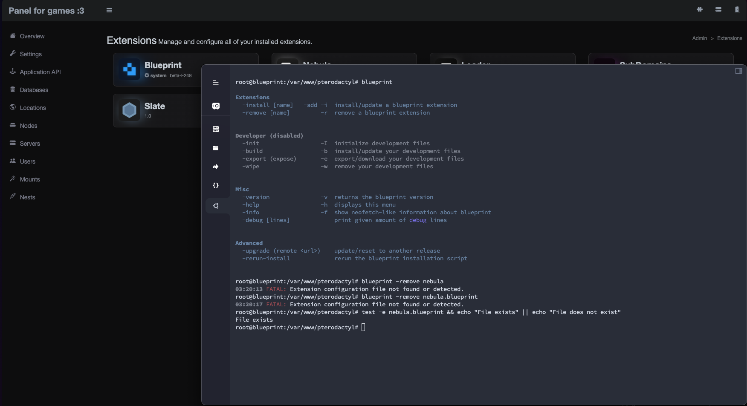
Task: Toggle the terminal side panel layout icon
Action: [738, 71]
